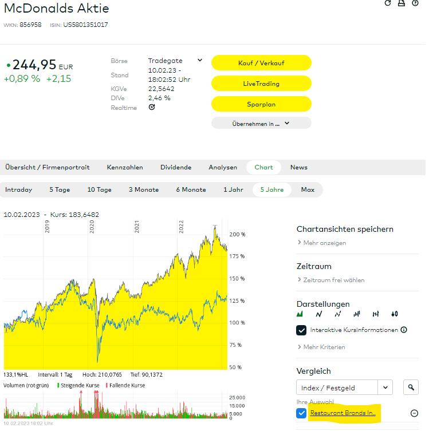The width and height of the screenshot is (433, 431).
Task: Click the Kauf / Verkauf button
Action: tap(261, 63)
